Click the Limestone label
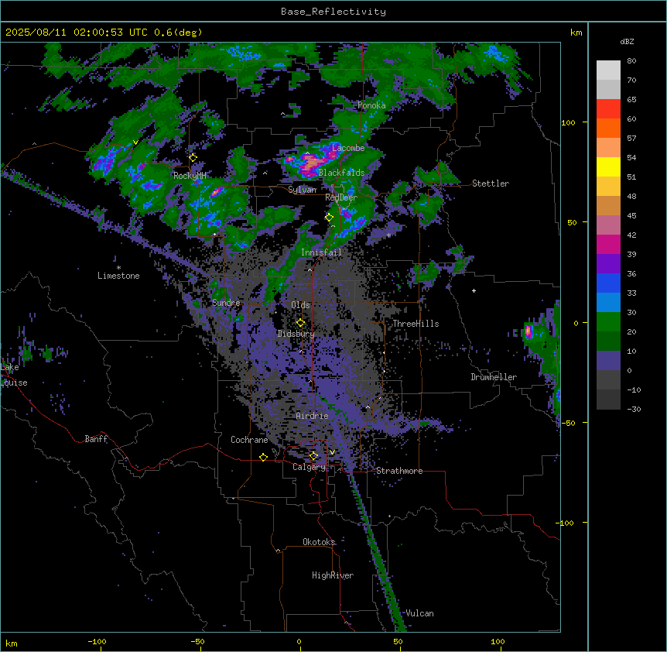The width and height of the screenshot is (667, 652). pyautogui.click(x=118, y=276)
